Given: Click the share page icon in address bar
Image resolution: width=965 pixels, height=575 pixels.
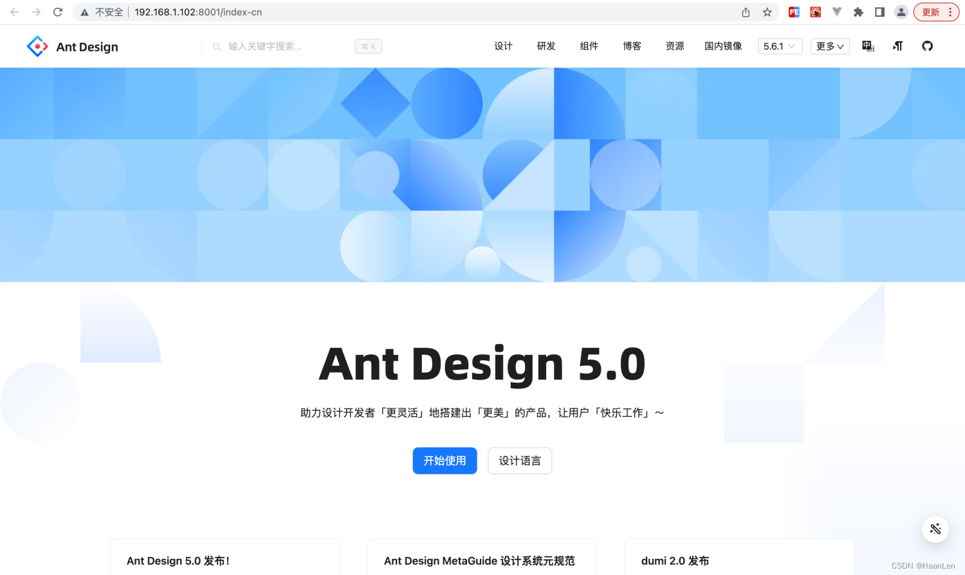Looking at the screenshot, I should pyautogui.click(x=746, y=12).
